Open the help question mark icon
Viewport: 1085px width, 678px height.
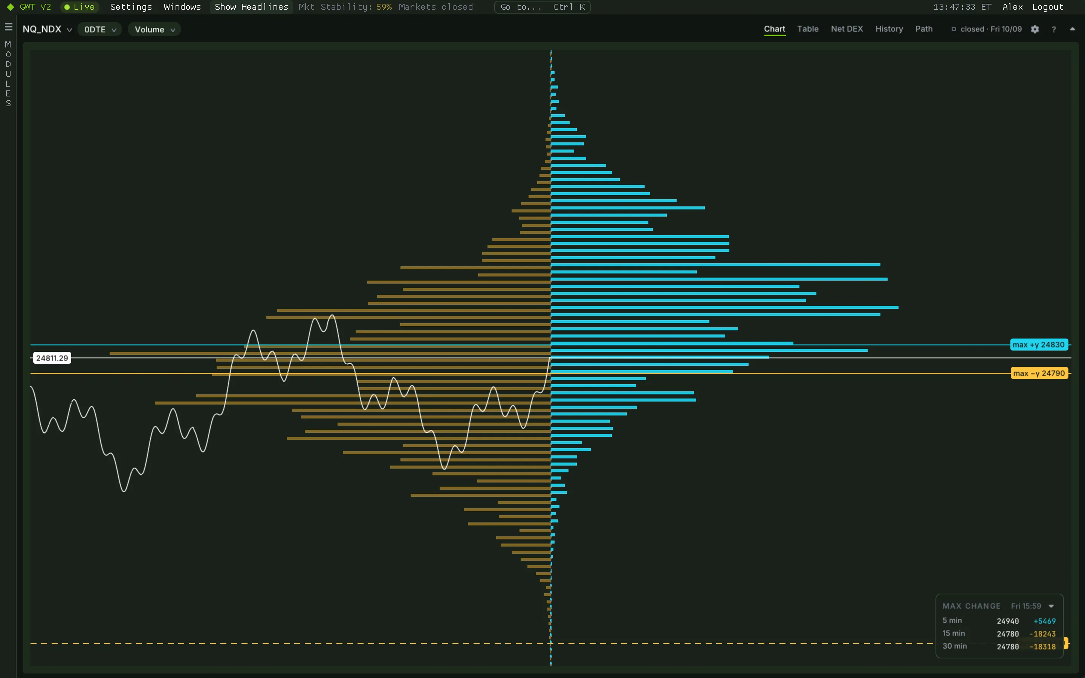pos(1054,29)
